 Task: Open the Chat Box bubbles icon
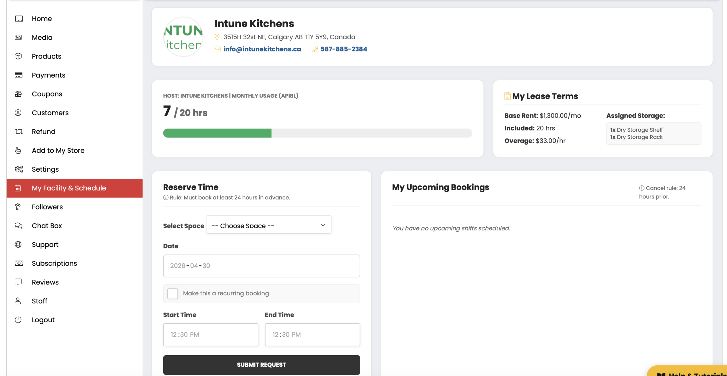click(18, 226)
